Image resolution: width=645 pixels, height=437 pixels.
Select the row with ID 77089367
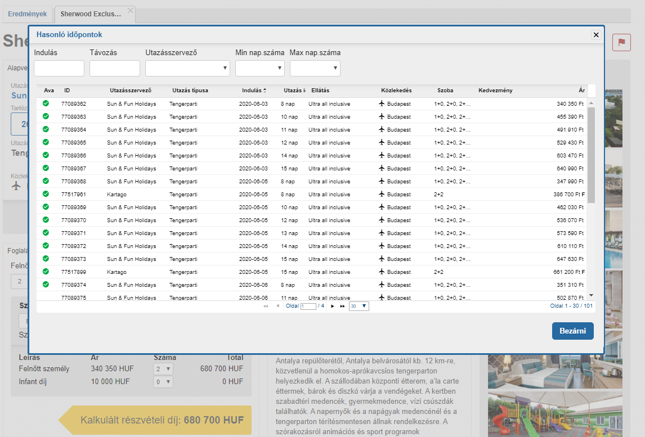tap(311, 169)
